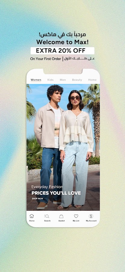Open the Beauty tab
This screenshot has height=272, width=125.
[x=77, y=80]
